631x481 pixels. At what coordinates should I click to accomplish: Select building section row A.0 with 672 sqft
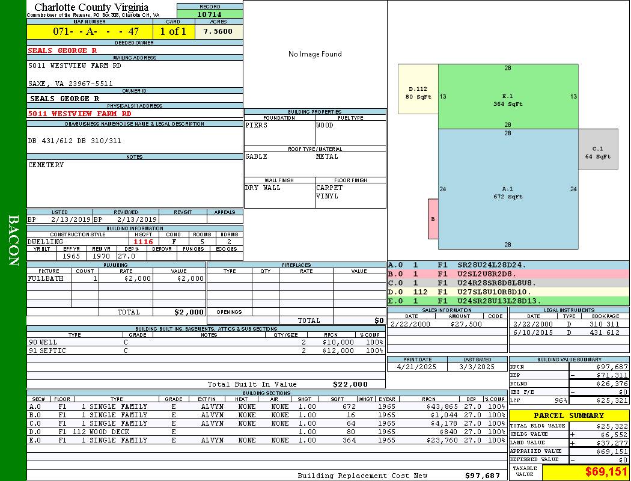tap(267, 406)
